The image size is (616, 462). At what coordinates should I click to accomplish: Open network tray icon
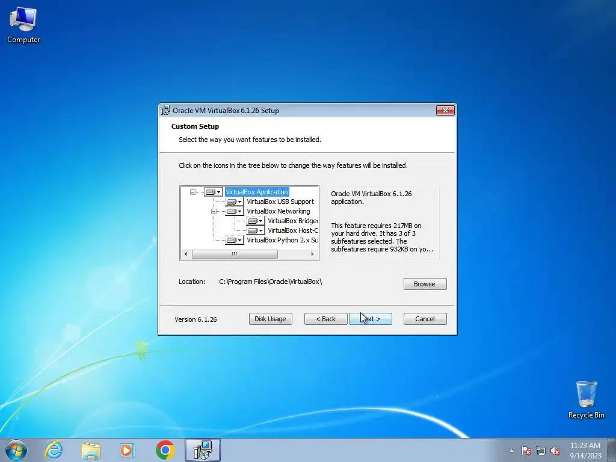(x=541, y=451)
